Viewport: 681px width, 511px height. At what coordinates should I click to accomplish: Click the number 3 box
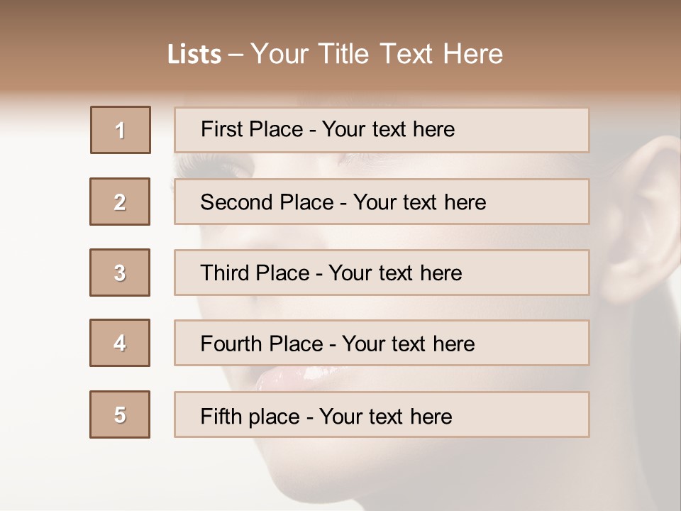(120, 273)
